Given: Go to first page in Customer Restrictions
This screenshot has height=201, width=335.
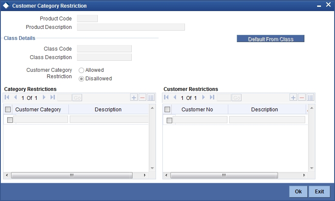Looking at the screenshot, I should (x=166, y=97).
